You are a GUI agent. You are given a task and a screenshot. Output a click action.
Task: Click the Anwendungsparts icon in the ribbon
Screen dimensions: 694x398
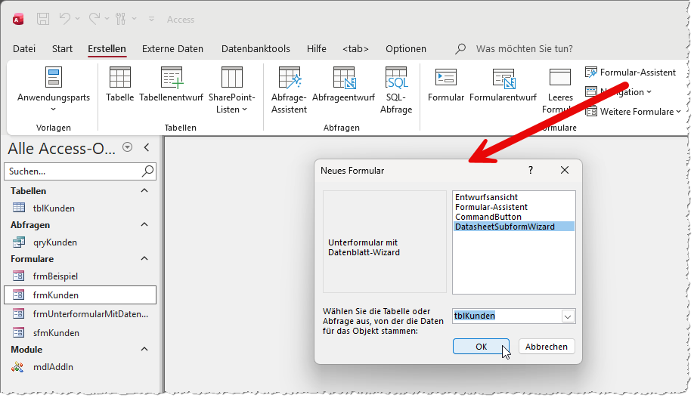coord(53,78)
